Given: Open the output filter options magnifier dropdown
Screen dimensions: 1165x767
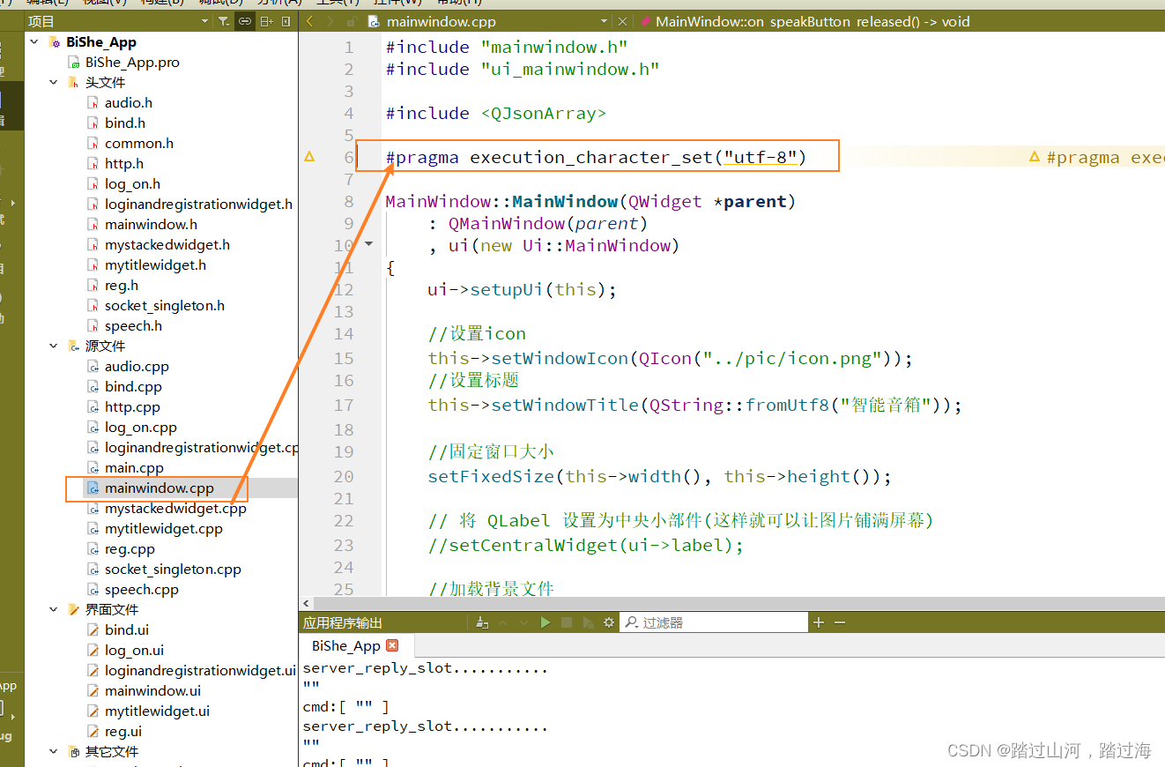Looking at the screenshot, I should (x=631, y=622).
